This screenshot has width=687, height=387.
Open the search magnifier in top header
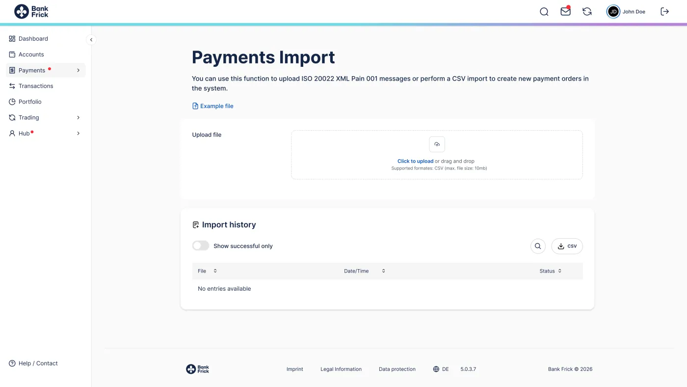point(544,12)
